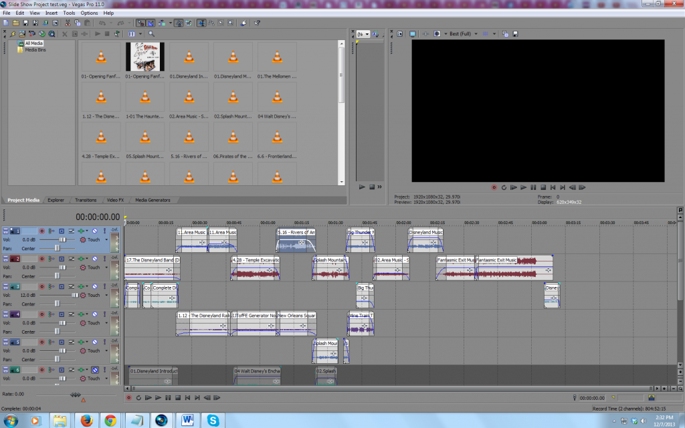Pause playback in video preview transport

(533, 187)
